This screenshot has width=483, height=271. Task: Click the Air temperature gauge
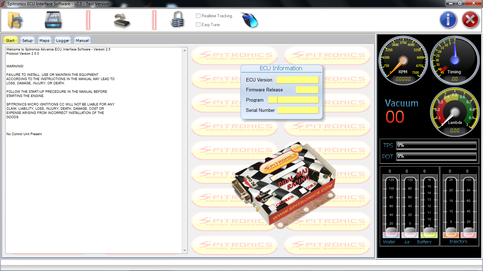tap(410, 206)
